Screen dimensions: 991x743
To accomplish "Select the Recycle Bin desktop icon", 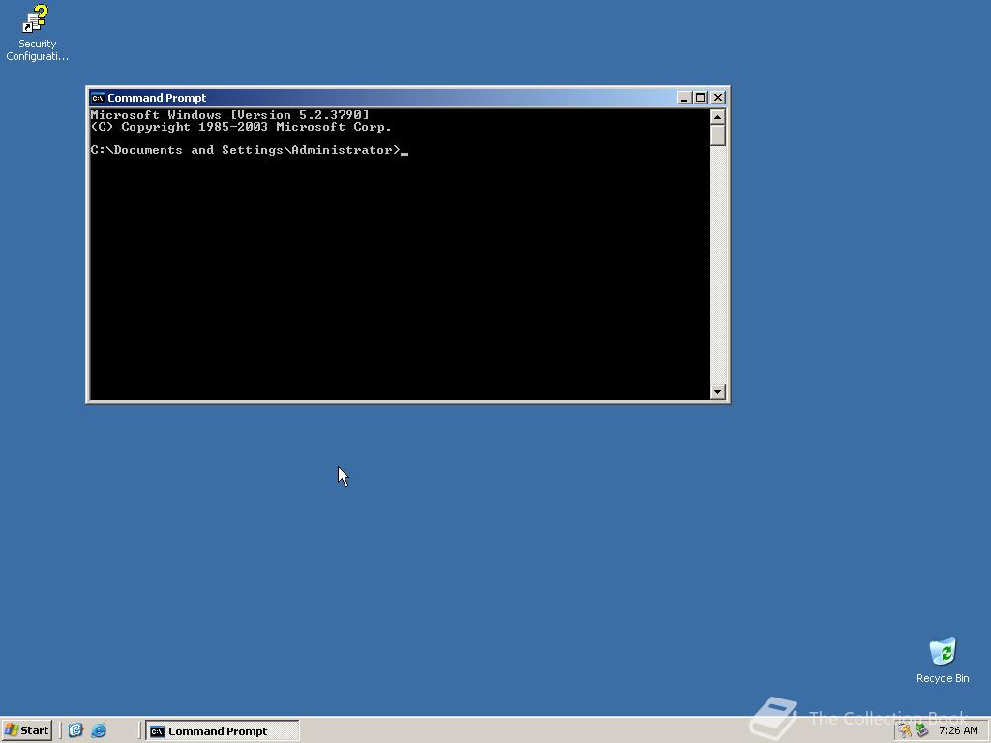I will click(x=943, y=661).
